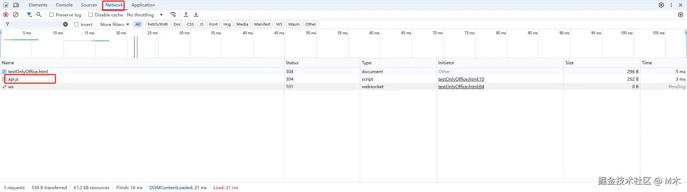Screen dimensions: 687x192
Task: Open the network search magnifier
Action: (x=39, y=15)
